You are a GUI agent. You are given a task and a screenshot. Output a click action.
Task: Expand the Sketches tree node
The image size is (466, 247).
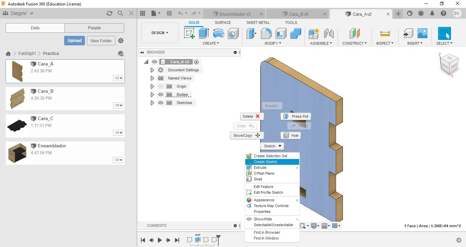click(x=152, y=103)
